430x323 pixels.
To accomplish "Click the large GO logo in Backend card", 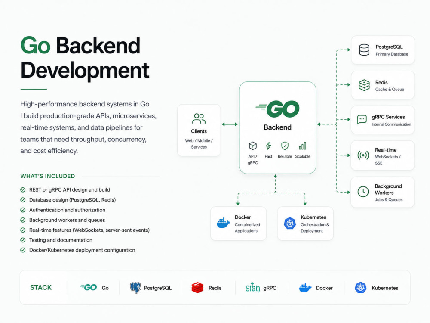I will 277,109.
